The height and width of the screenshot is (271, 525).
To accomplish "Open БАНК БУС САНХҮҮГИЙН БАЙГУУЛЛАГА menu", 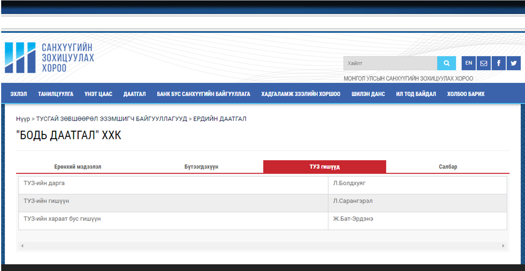I will click(x=203, y=94).
